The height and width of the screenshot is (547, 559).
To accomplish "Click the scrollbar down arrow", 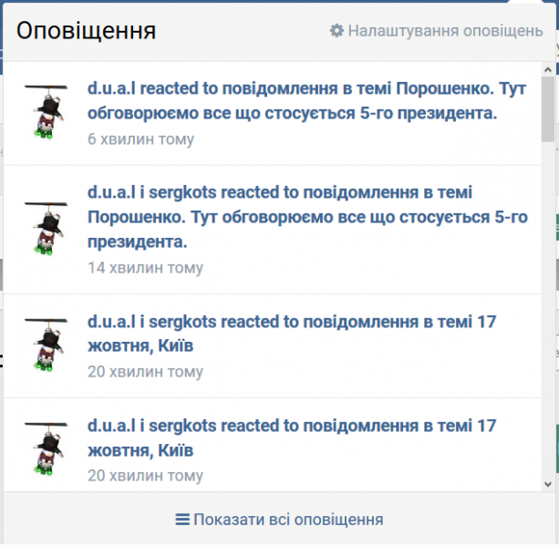I will [548, 484].
